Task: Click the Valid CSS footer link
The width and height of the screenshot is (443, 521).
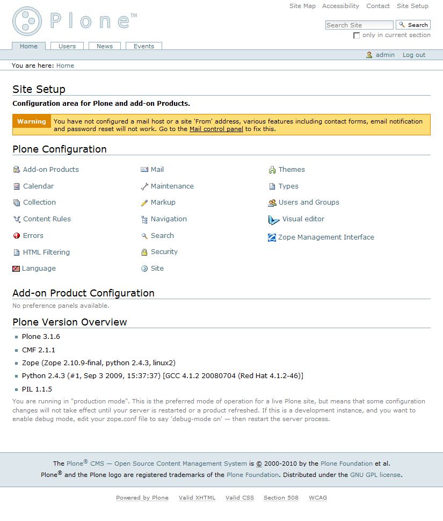Action: 239,498
